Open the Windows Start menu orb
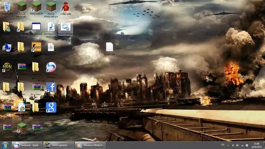This screenshot has height=149, width=265. [5, 145]
